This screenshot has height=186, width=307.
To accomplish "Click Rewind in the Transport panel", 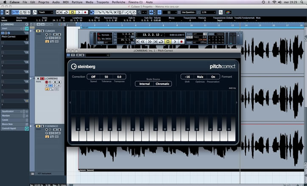I will (143, 41).
